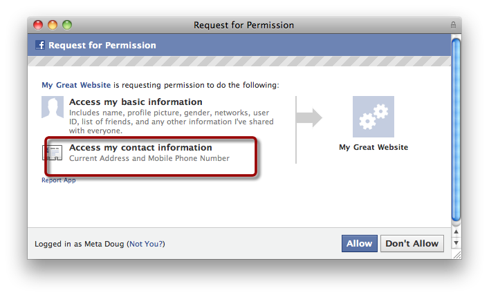The height and width of the screenshot is (297, 489).
Task: Click the Facebook logo icon in header
Action: pos(40,45)
